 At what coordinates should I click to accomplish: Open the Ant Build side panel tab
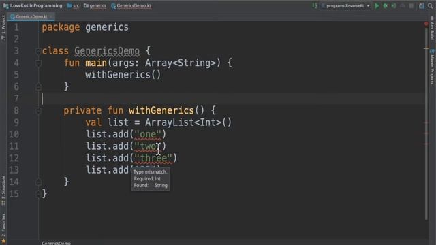point(432,29)
